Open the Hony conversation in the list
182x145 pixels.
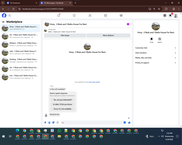(20, 28)
